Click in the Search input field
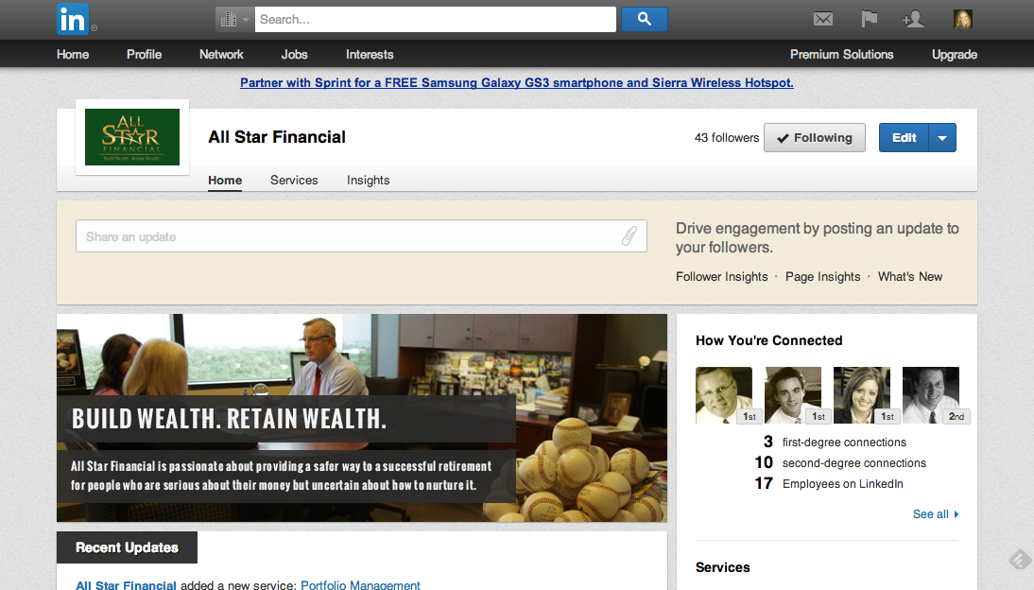The image size is (1034, 590). [x=435, y=19]
